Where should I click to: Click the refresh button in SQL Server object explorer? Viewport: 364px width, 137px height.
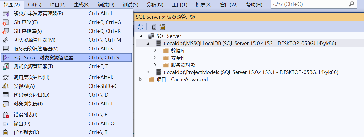tap(141, 26)
